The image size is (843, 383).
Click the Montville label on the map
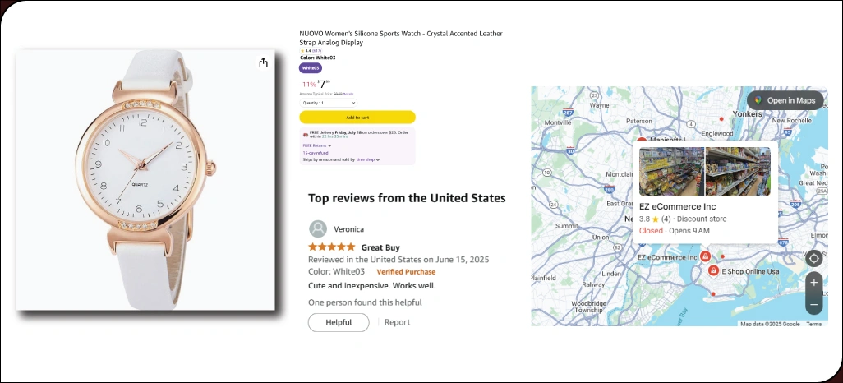(558, 122)
